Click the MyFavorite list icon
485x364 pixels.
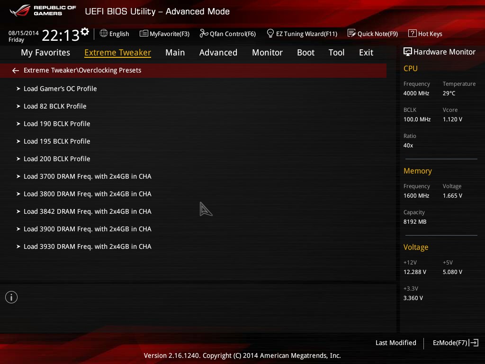144,34
